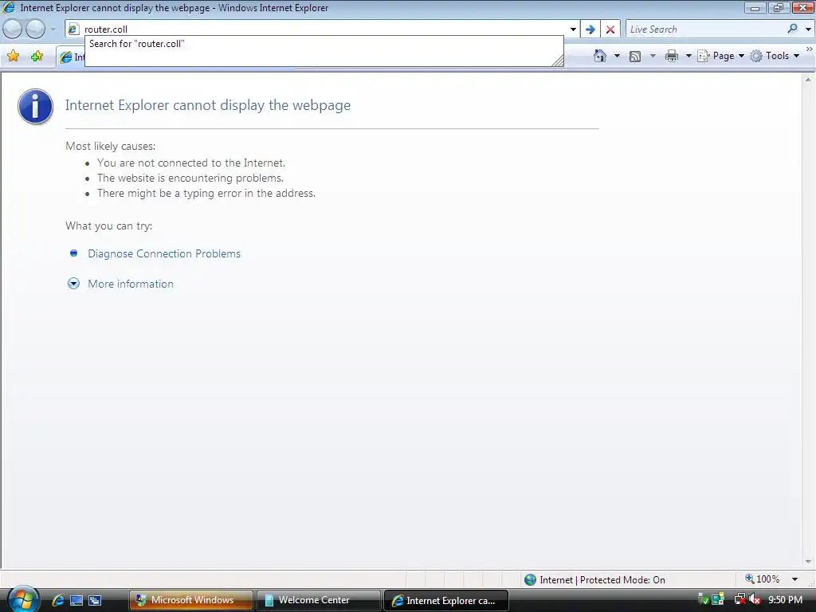Click the Add to Favorites icon
Screen dimensions: 816x612
click(x=37, y=56)
